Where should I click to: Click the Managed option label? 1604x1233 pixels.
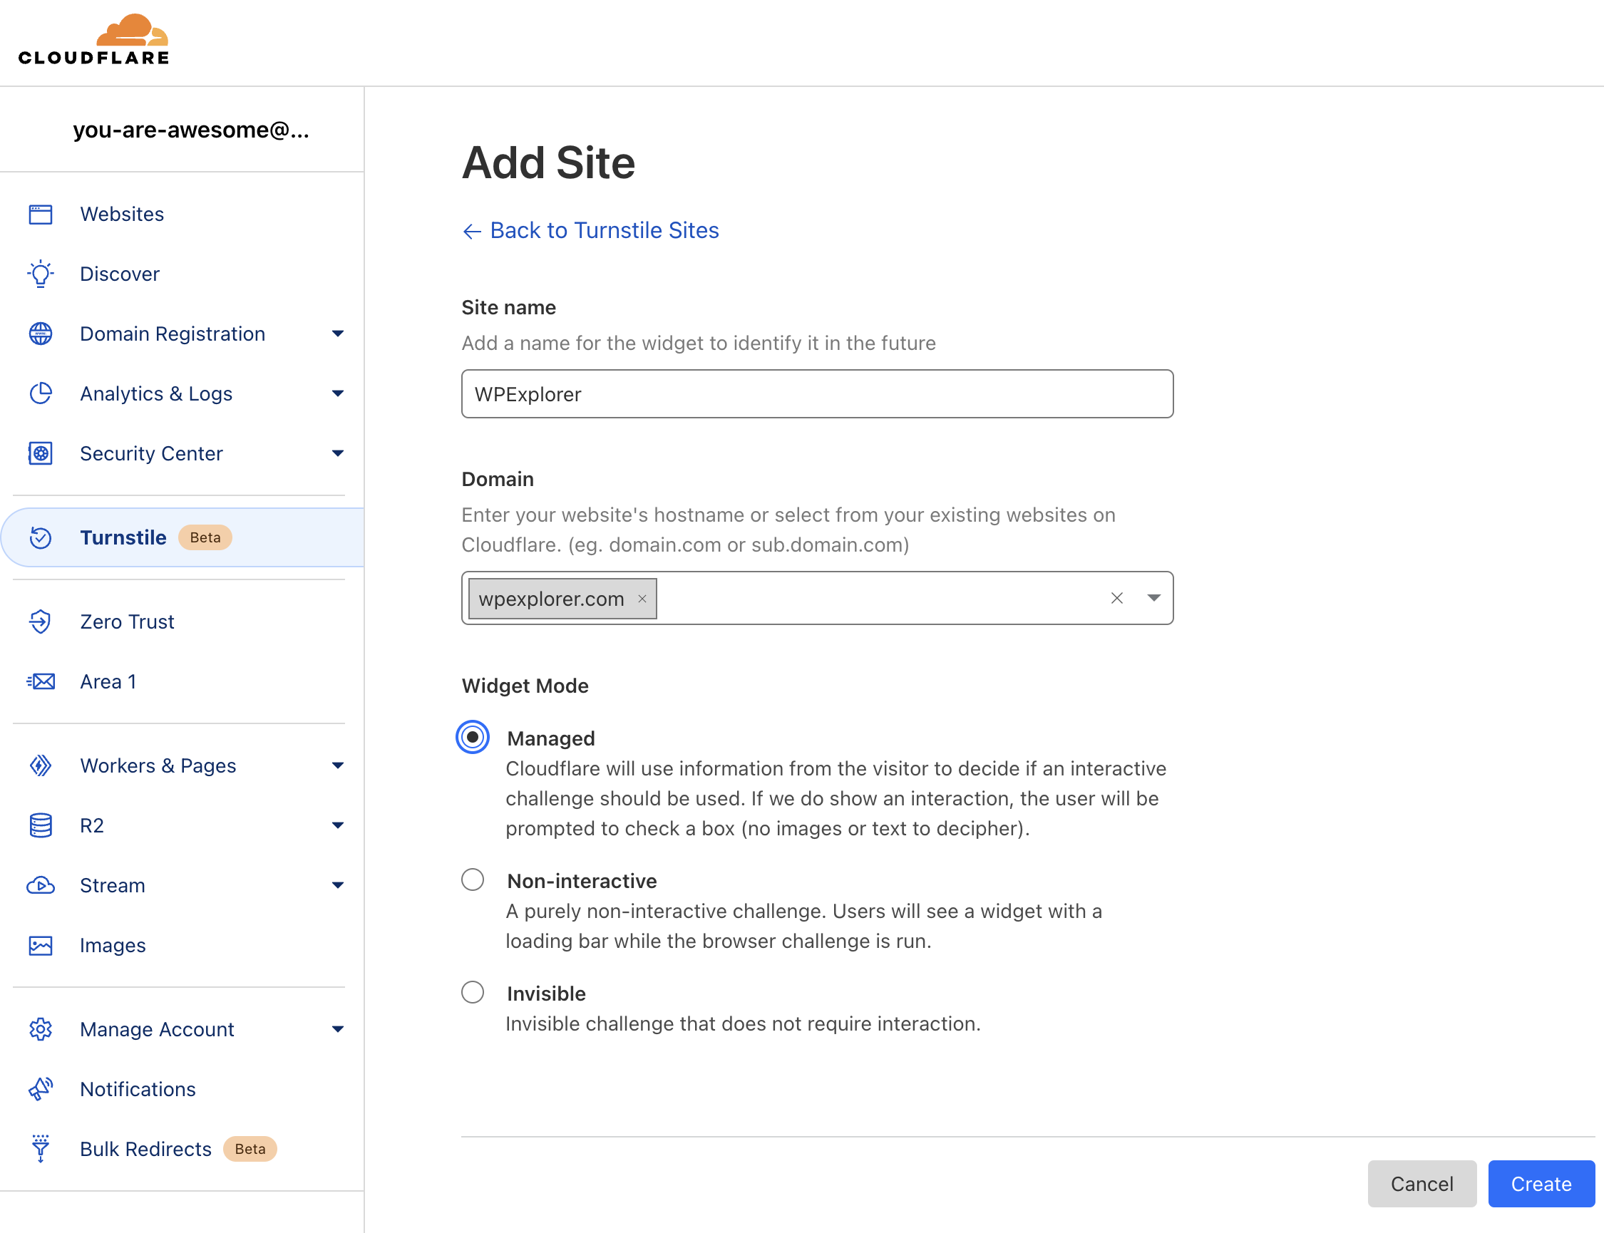[x=550, y=738]
